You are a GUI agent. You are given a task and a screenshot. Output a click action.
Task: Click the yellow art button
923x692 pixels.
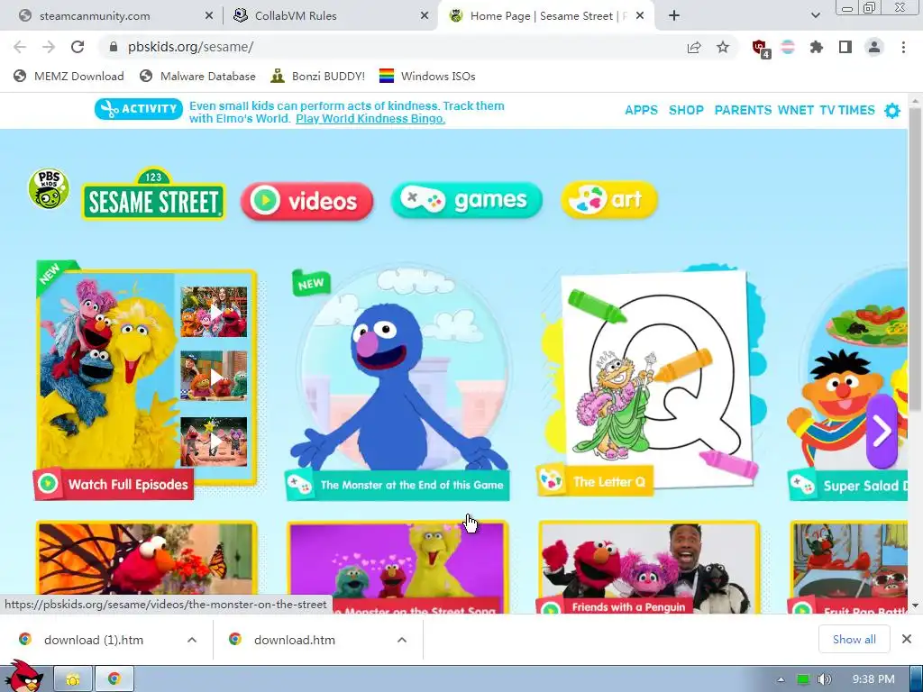click(x=609, y=199)
